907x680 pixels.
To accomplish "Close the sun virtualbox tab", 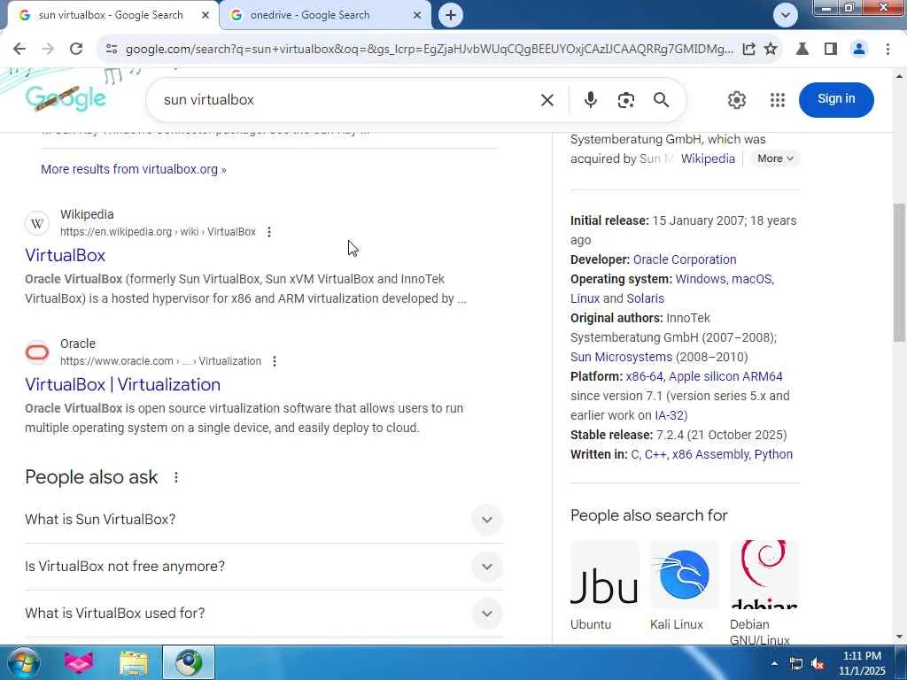I will click(205, 16).
